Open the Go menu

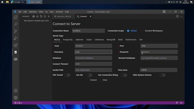point(46,12)
